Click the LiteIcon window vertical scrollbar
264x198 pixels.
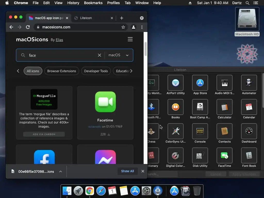(263, 90)
